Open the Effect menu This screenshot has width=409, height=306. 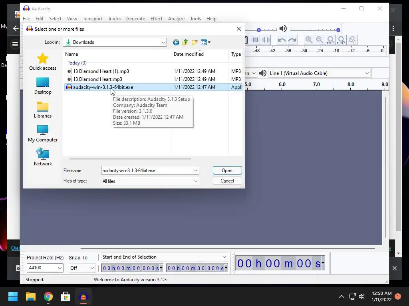point(157,19)
